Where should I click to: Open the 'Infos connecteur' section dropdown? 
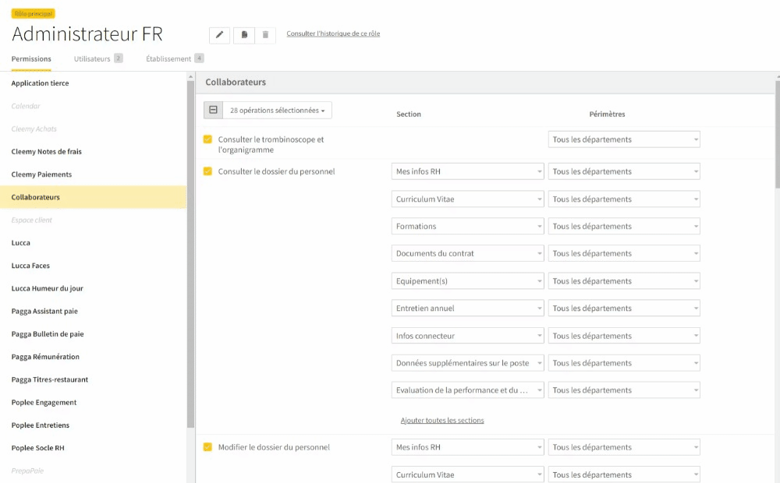coord(467,336)
